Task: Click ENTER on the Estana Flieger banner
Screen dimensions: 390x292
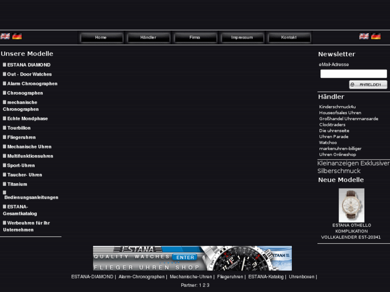Action: click(x=185, y=258)
